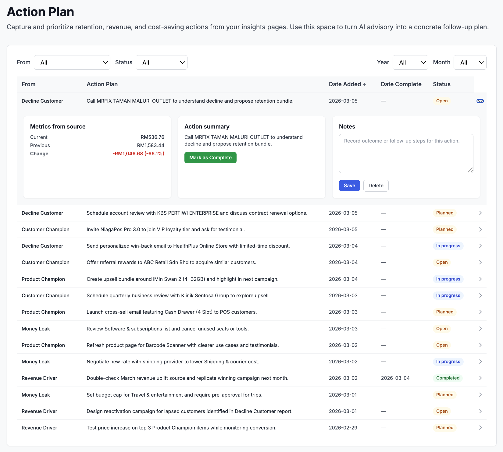
Task: Click the chevron on the Test price increase row
Action: pos(480,428)
